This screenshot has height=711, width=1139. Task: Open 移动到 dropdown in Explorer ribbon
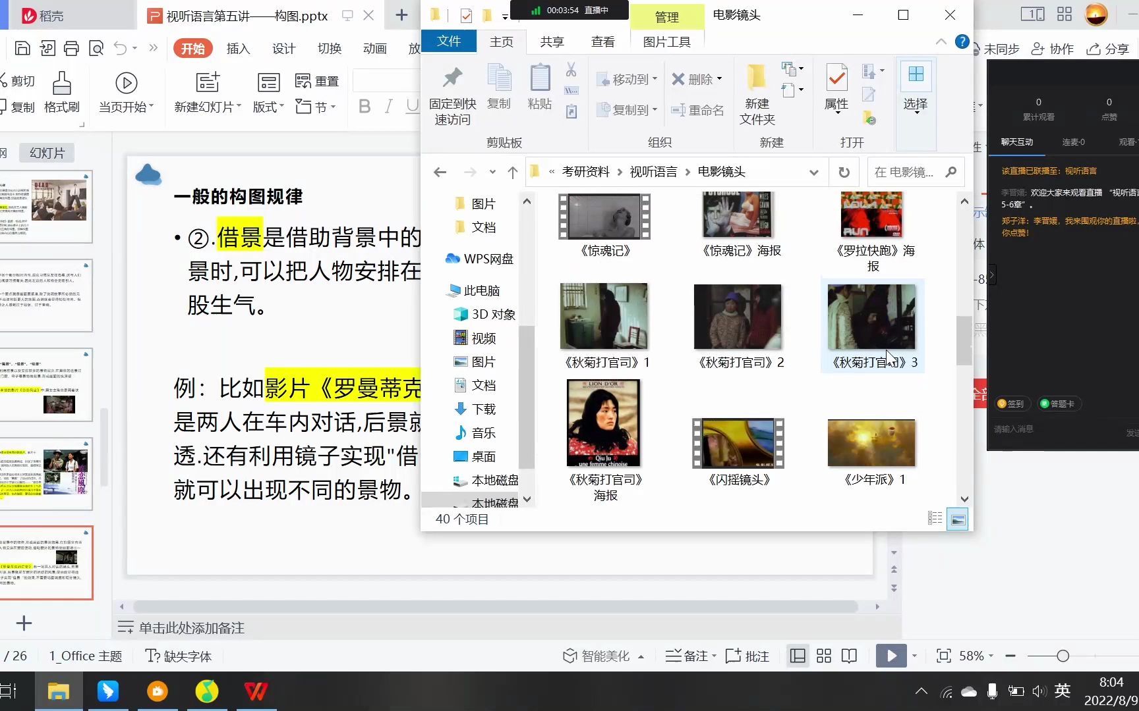point(627,79)
